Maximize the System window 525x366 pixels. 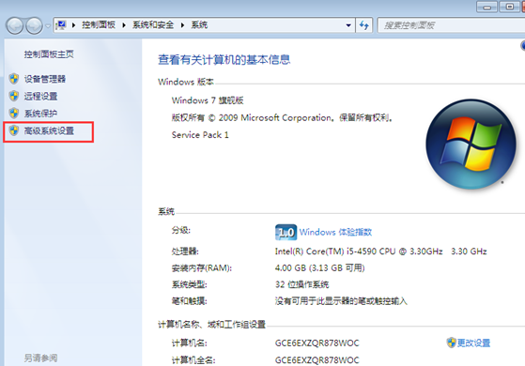point(510,7)
